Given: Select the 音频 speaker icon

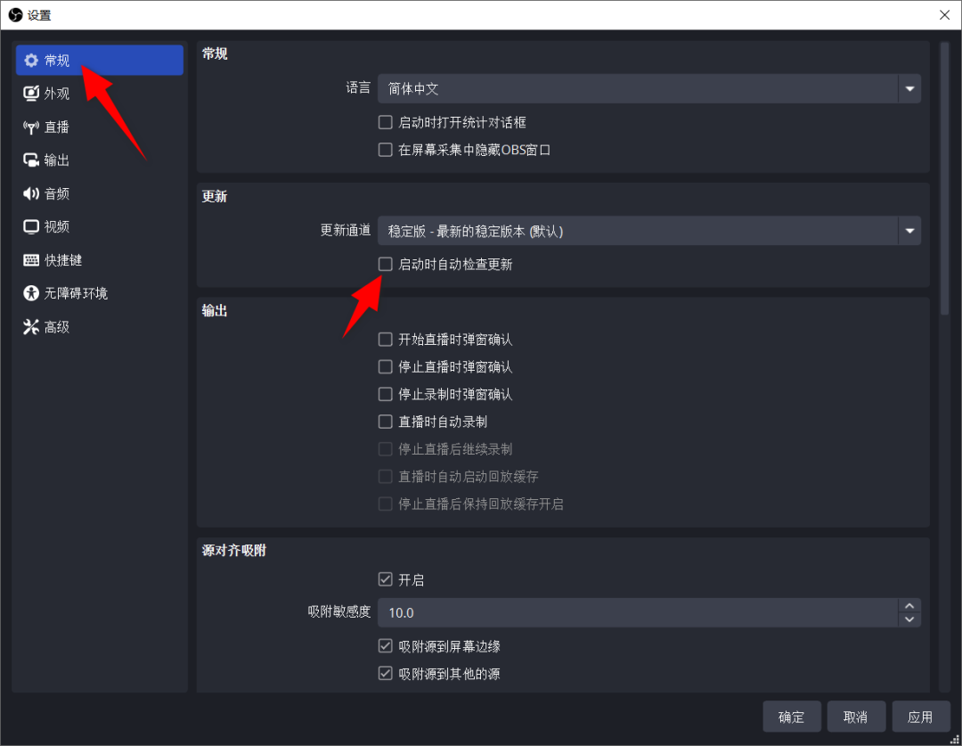Looking at the screenshot, I should pyautogui.click(x=30, y=193).
